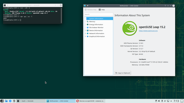184x103 pixels.
Task: Click the Processors value text
Action: click(x=153, y=62)
